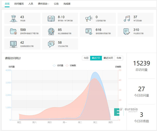Click the chat bubbles discussion posts icon
157x131 pixels.
pyautogui.click(x=51, y=44)
